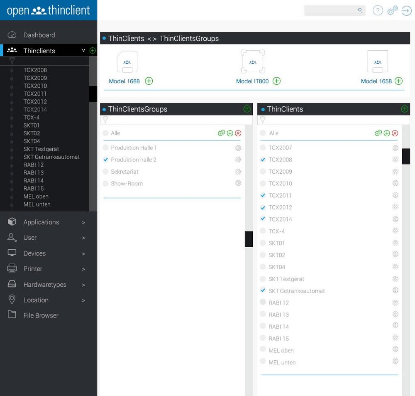Open the File Browser menu item
Image resolution: width=415 pixels, height=396 pixels.
(41, 315)
